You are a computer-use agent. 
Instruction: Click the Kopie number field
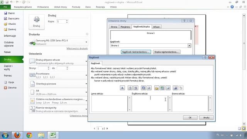[61, 21]
